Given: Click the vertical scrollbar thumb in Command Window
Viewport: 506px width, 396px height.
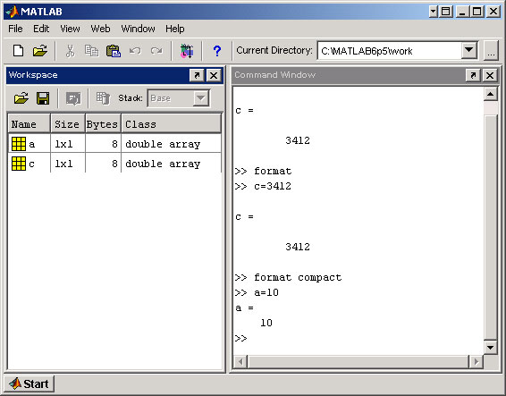Looking at the screenshot, I should click(491, 226).
